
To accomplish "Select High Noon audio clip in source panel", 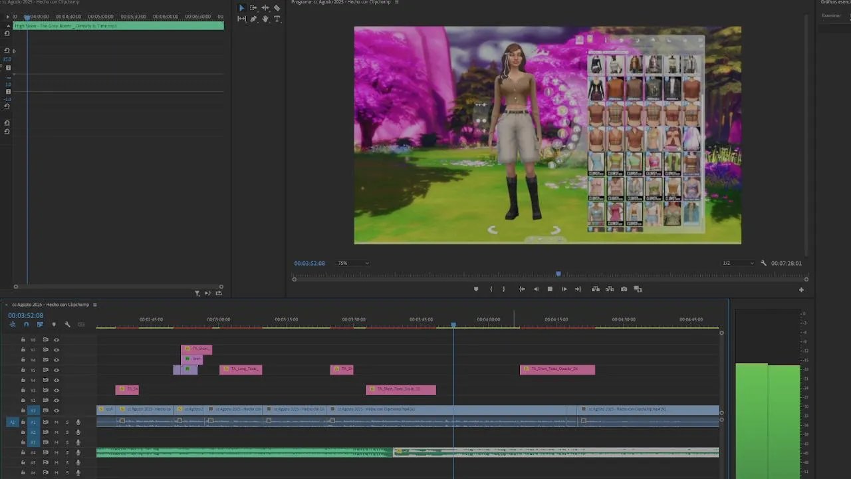I will [x=118, y=26].
